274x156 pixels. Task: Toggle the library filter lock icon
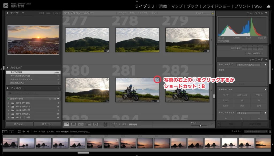pos(212,13)
